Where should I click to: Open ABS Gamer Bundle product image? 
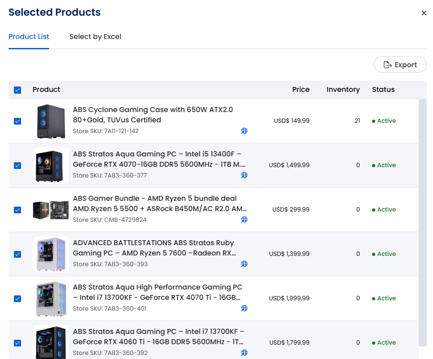click(51, 210)
